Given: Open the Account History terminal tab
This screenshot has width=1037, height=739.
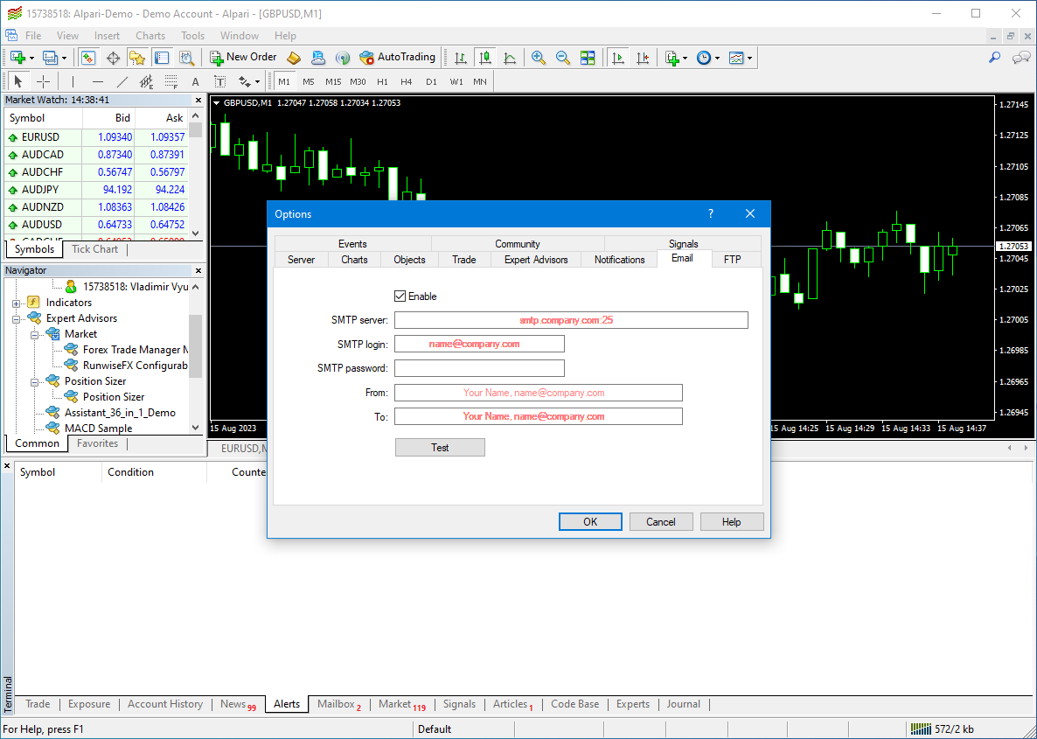Looking at the screenshot, I should 165,704.
